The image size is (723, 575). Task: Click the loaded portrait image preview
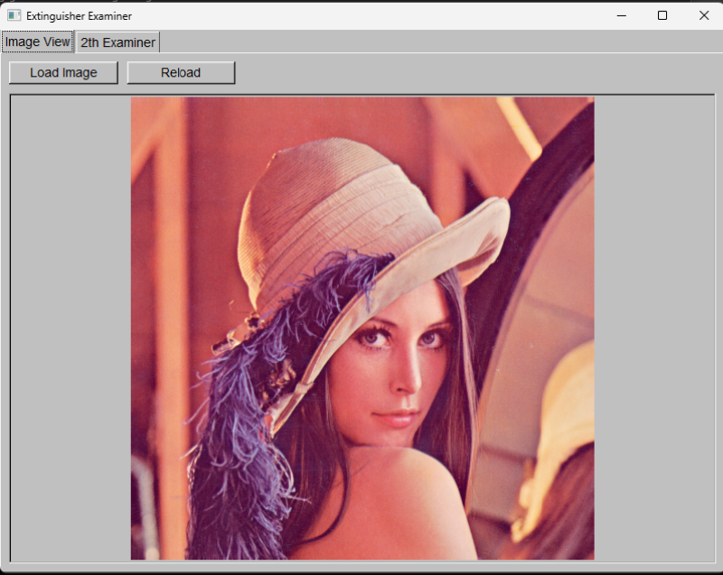tap(362, 329)
